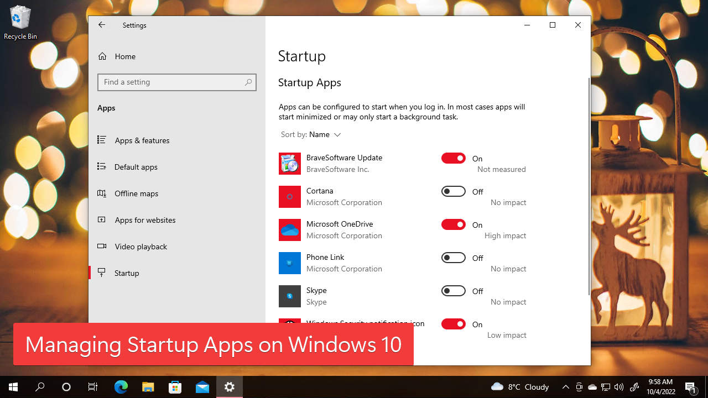Image resolution: width=708 pixels, height=398 pixels.
Task: Turn on Phone Link startup toggle
Action: (454, 258)
